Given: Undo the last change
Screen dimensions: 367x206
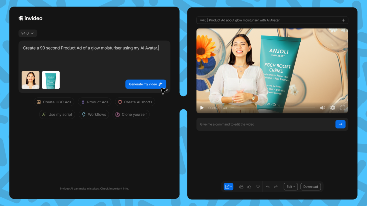Looking at the screenshot, I should [268, 187].
